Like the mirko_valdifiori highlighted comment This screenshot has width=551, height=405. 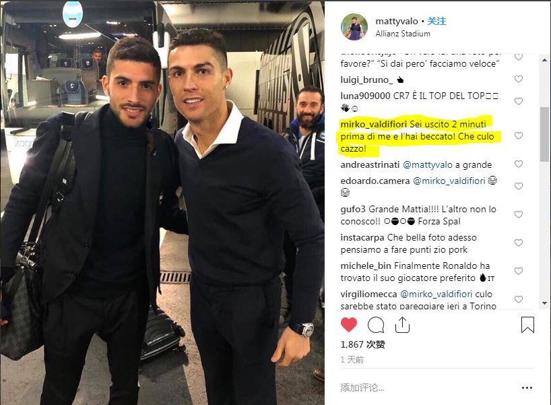pos(518,135)
